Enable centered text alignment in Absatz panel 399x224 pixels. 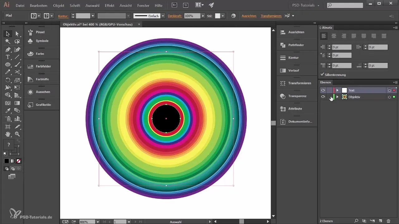[334, 36]
